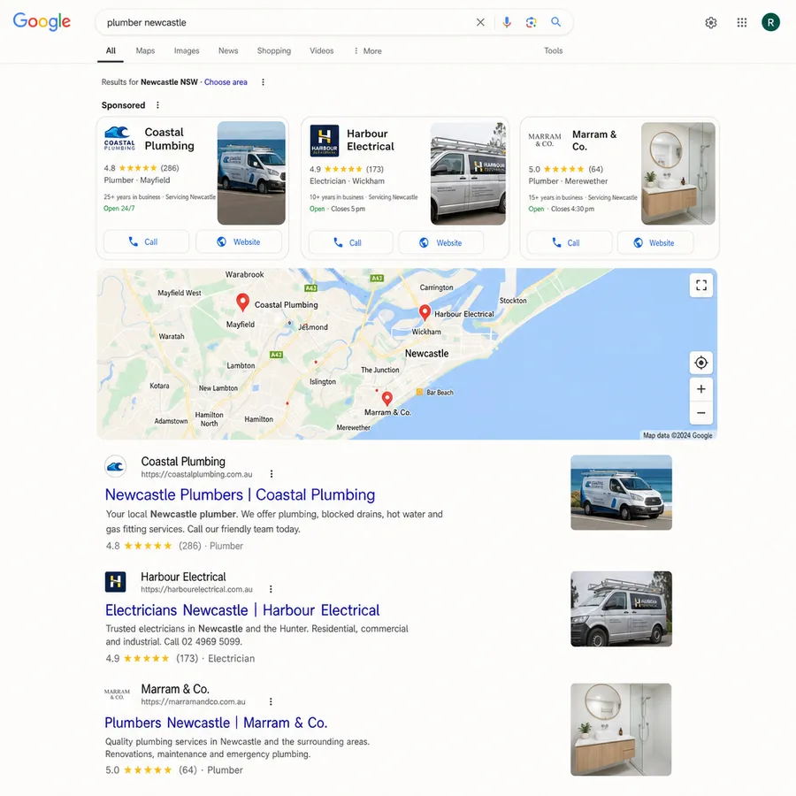Viewport: 796px width, 796px height.
Task: Expand the More search filters menu
Action: (x=368, y=50)
